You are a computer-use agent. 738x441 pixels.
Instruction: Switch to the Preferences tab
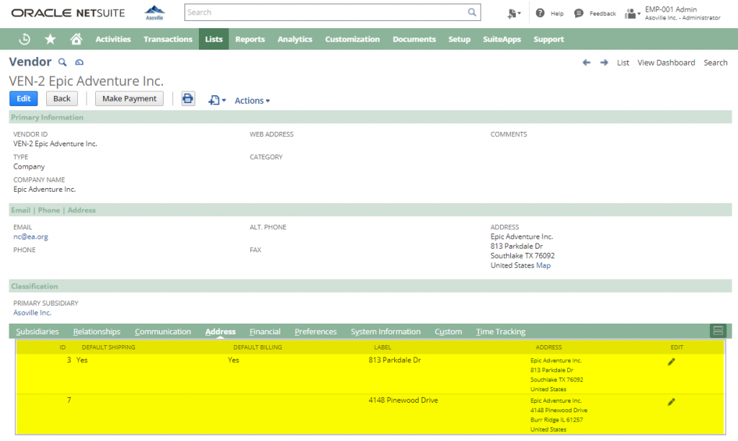(316, 331)
